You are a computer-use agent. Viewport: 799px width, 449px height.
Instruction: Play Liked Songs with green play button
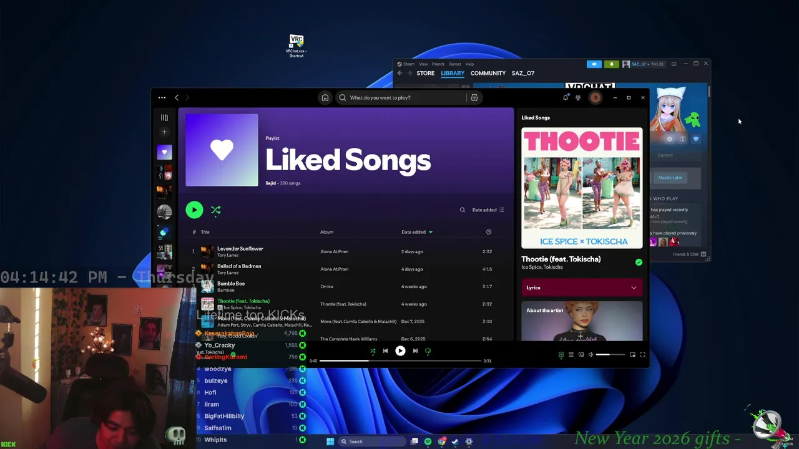(x=194, y=210)
